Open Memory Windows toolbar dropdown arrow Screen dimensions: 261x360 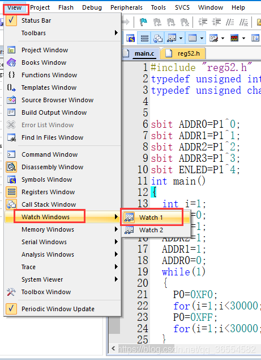coord(202,38)
